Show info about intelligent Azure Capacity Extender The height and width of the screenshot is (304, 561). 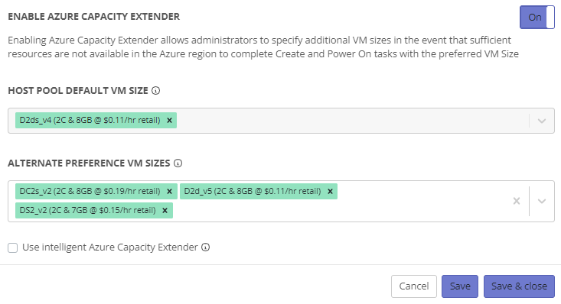(x=205, y=247)
